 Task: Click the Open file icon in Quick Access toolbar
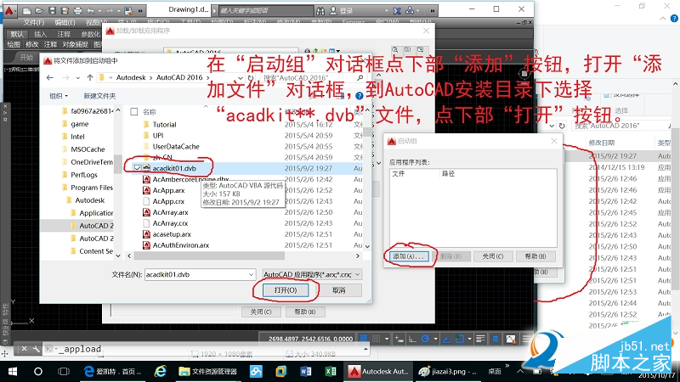click(39, 10)
